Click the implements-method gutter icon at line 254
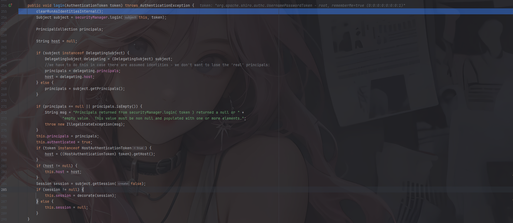513x223 pixels. [10, 5]
